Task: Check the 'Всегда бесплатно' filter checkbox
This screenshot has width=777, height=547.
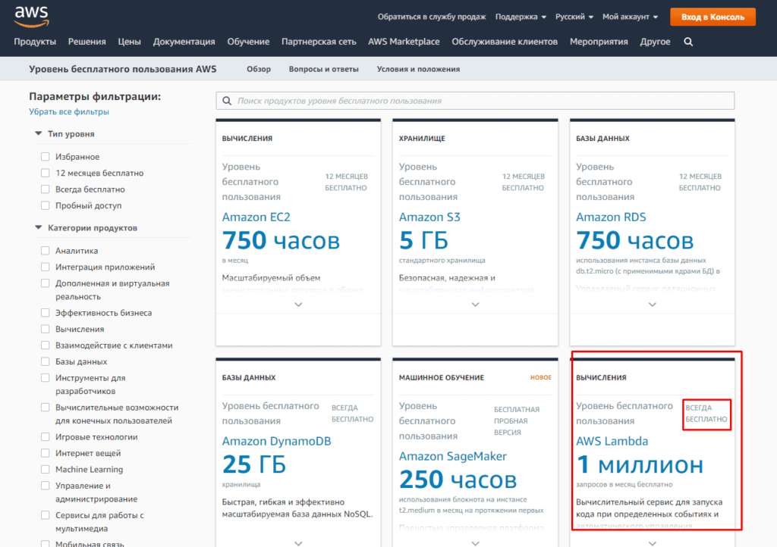Action: click(x=46, y=189)
